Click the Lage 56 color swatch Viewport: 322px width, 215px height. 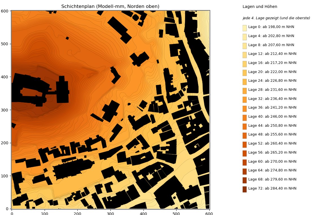pyautogui.click(x=245, y=154)
